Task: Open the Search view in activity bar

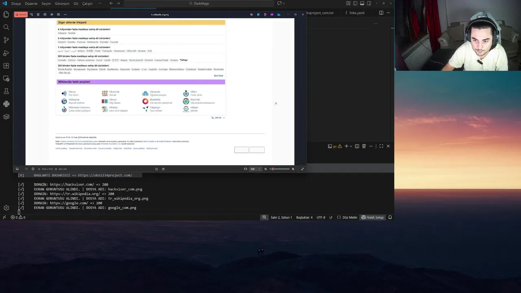Action: pos(6,27)
